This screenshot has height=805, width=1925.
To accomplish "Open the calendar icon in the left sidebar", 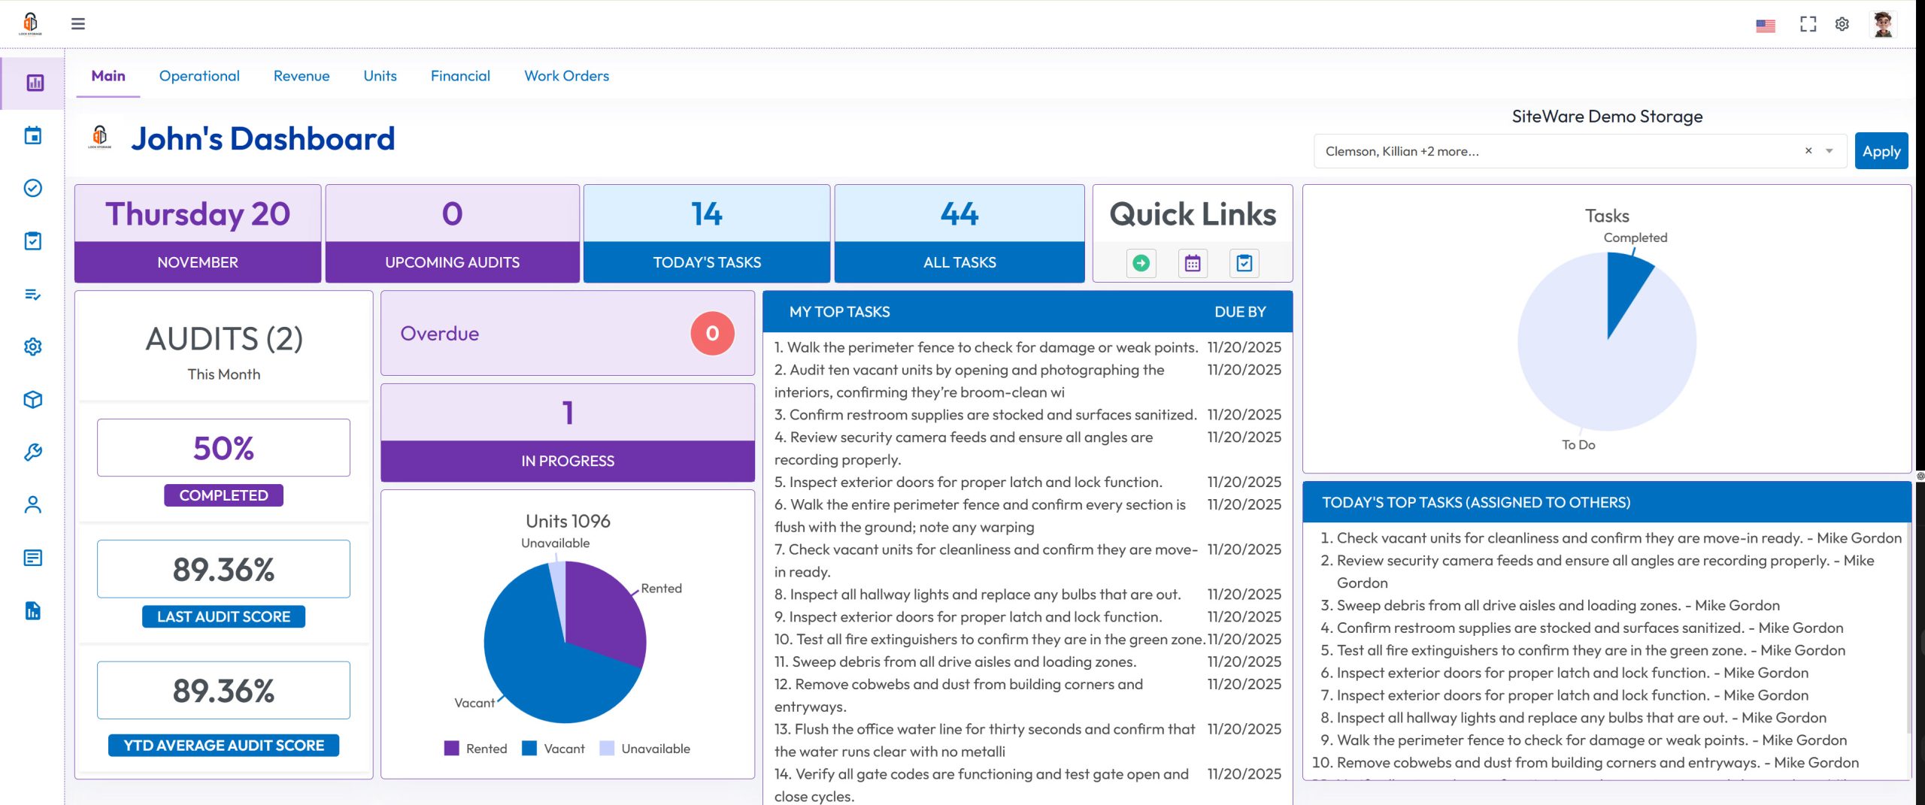I will click(32, 136).
